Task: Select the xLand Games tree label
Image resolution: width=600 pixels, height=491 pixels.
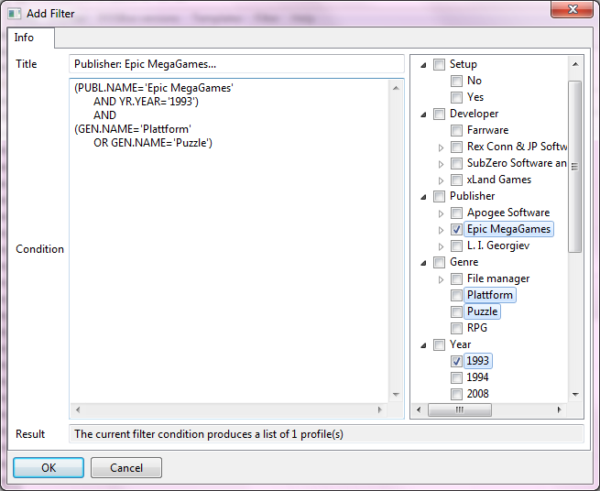Action: 499,180
